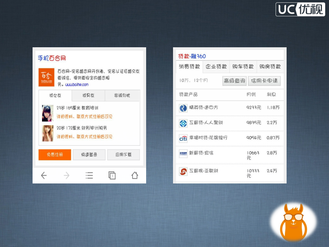The width and height of the screenshot is (329, 247).
Task: Click the UC优视 logo
Action: 300,9
